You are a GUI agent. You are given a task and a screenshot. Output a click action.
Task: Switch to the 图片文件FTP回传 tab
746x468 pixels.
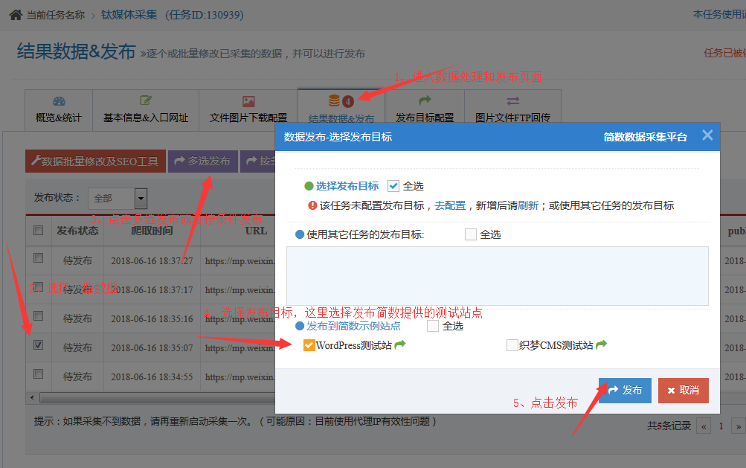(x=513, y=110)
